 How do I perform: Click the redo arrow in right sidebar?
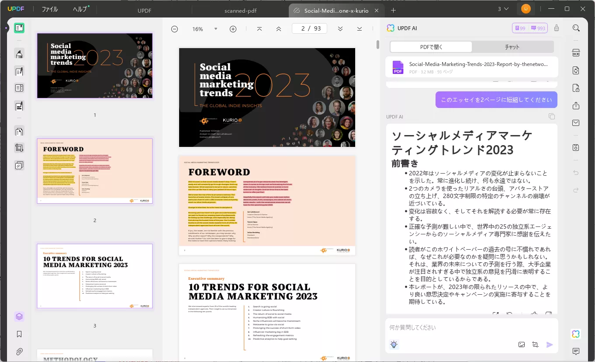(x=576, y=190)
